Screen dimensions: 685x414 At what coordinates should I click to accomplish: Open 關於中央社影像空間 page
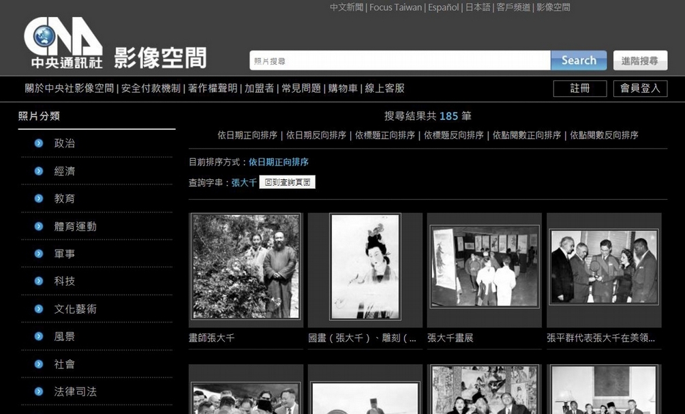69,88
